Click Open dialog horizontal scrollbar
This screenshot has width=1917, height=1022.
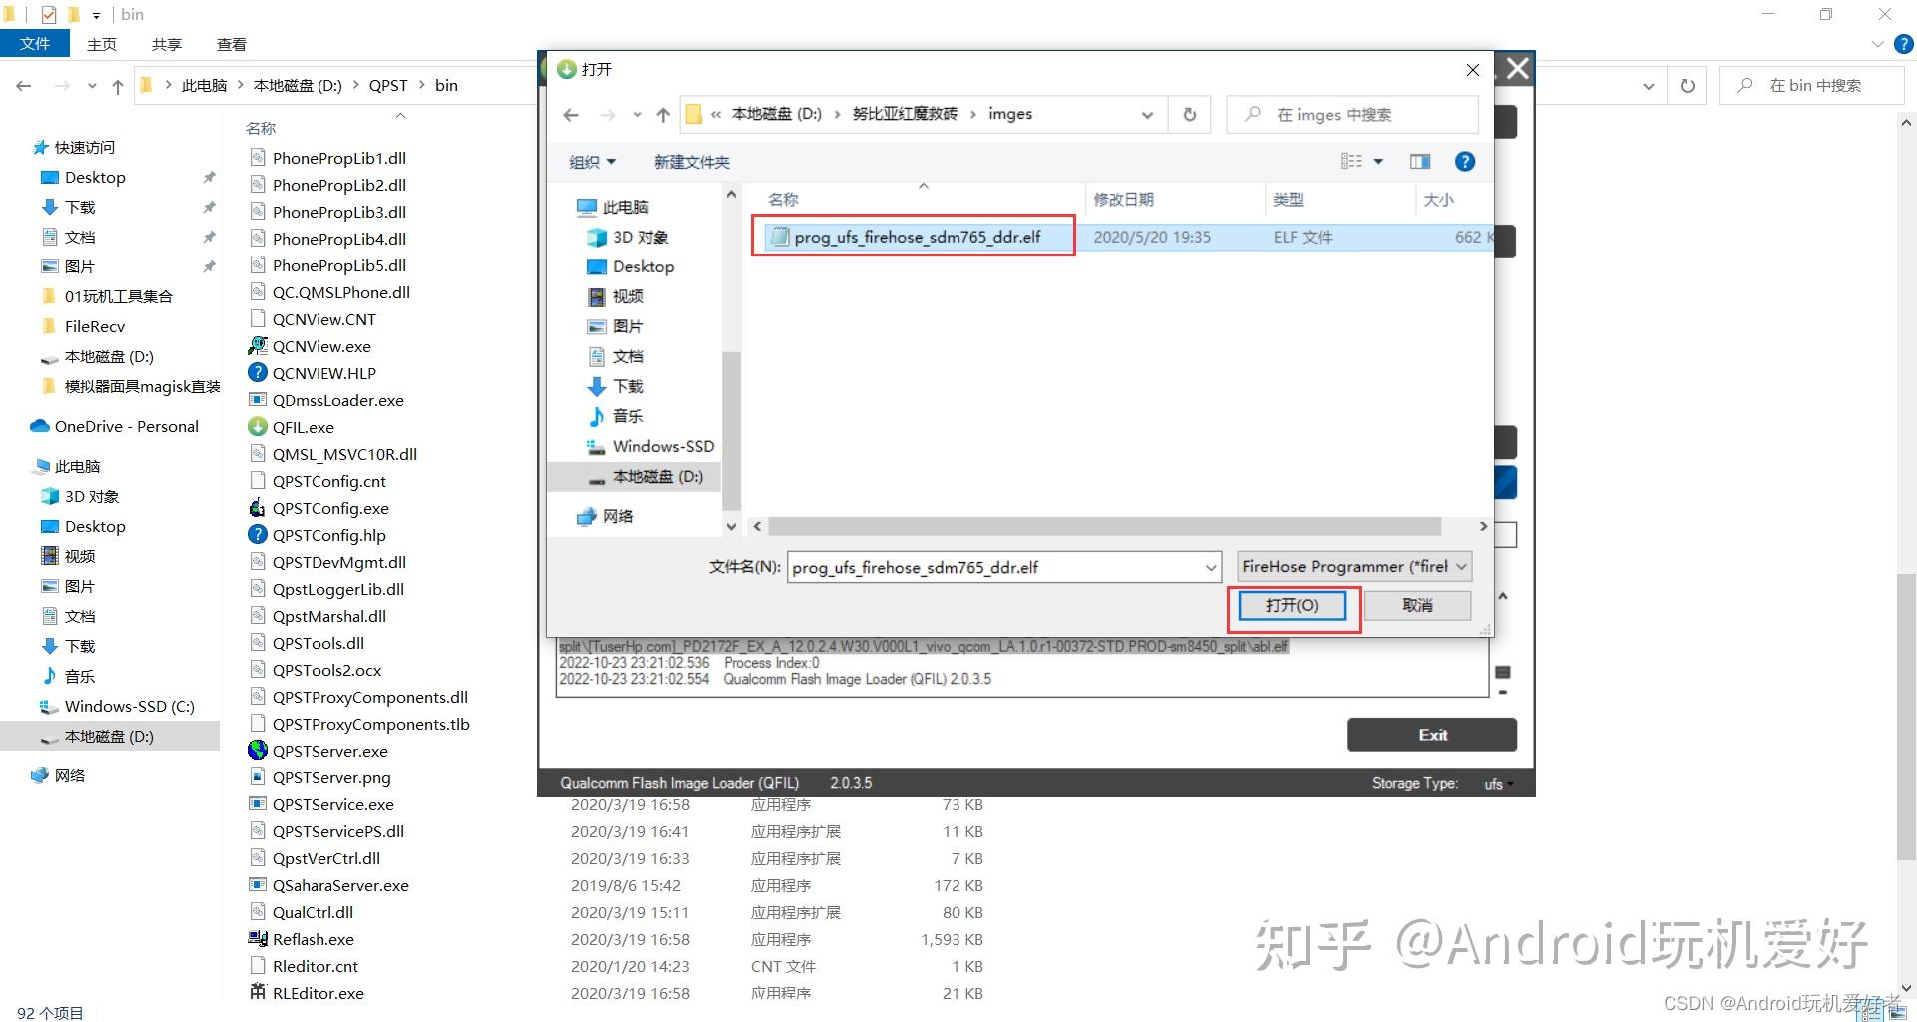1103,526
